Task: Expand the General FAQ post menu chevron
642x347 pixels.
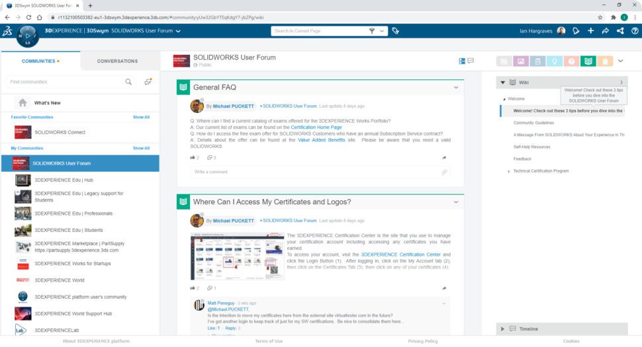Action: [456, 87]
